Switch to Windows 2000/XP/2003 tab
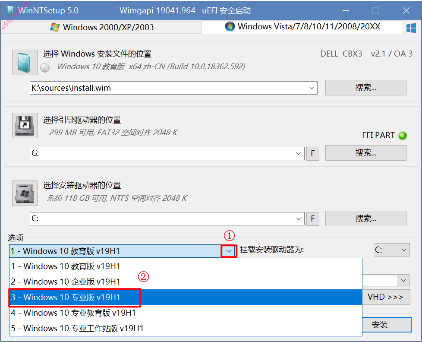Viewport: 422px width, 342px height. coord(102,27)
